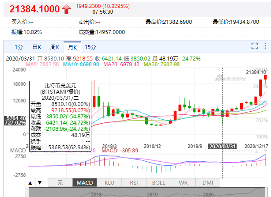Click the 2020/03/31 crosshair date label
Image resolution: width=271 pixels, height=197 pixels.
(222, 147)
